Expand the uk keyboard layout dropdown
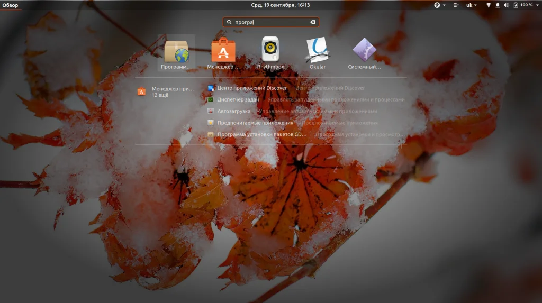 (471, 5)
